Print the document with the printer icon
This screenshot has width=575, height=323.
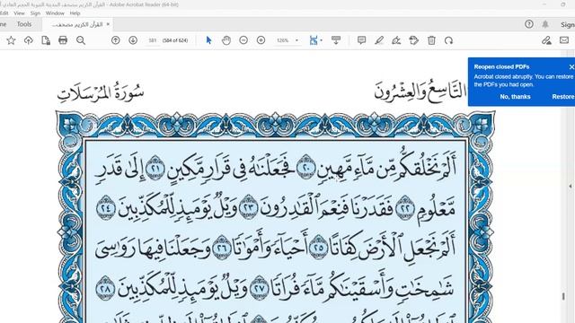pos(63,40)
